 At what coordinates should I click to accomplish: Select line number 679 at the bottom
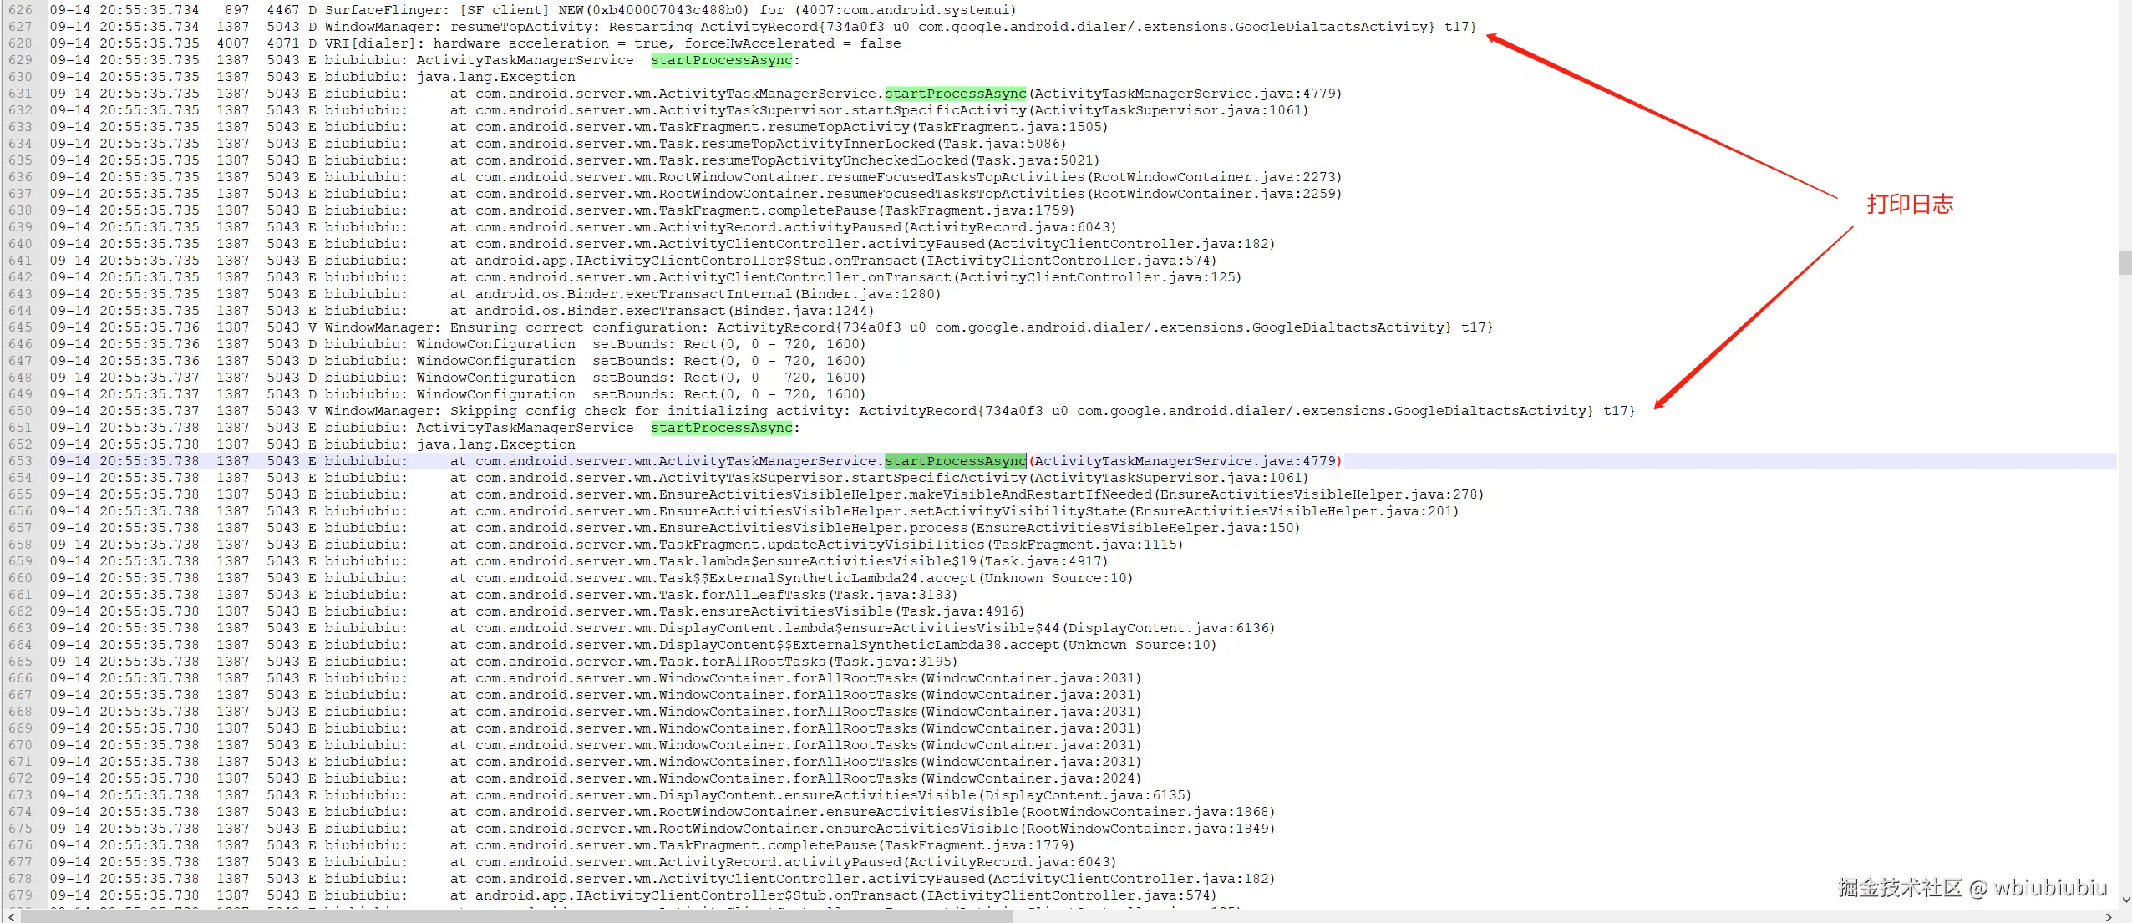tap(20, 895)
